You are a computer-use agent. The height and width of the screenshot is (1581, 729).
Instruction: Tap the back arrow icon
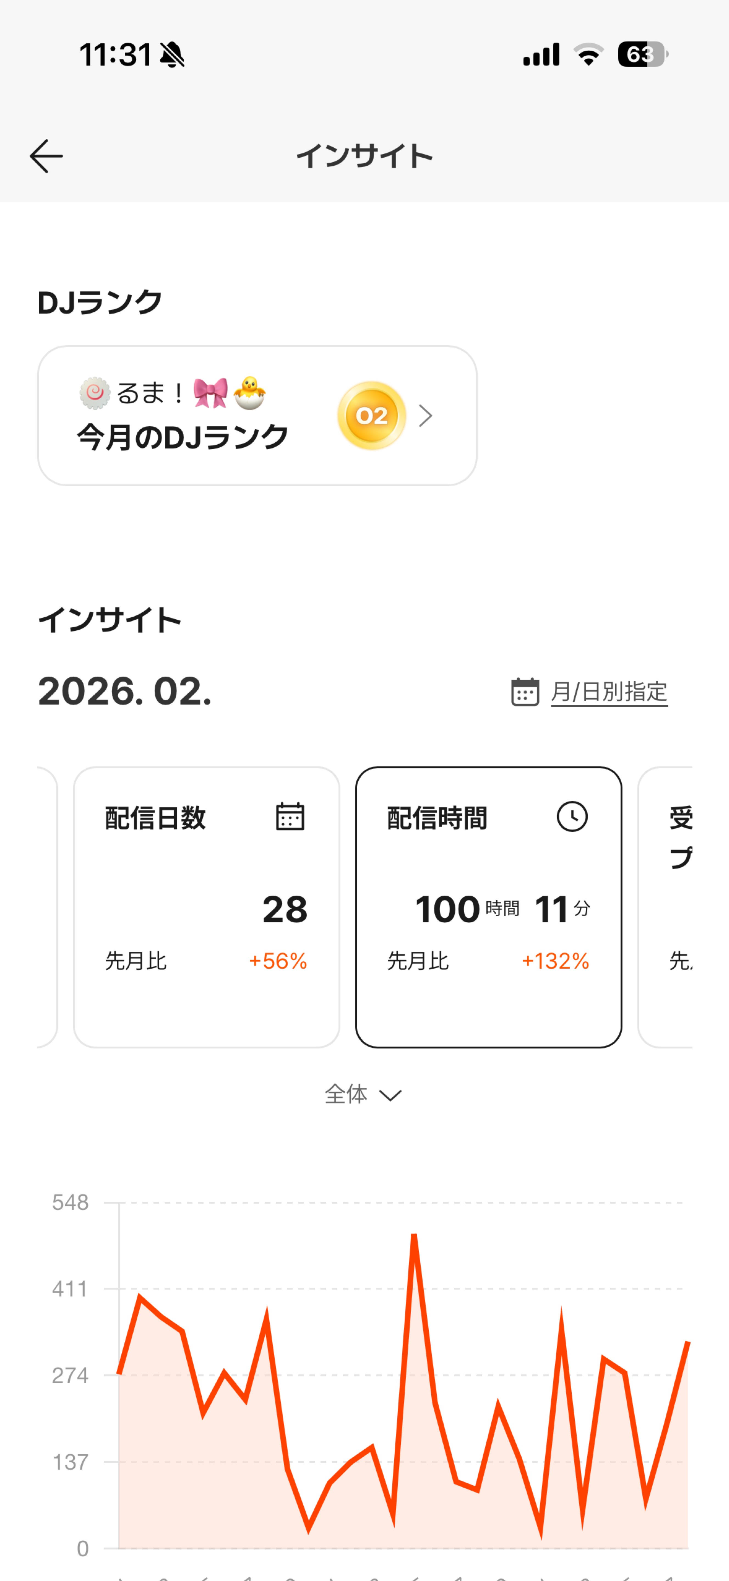[x=46, y=156]
